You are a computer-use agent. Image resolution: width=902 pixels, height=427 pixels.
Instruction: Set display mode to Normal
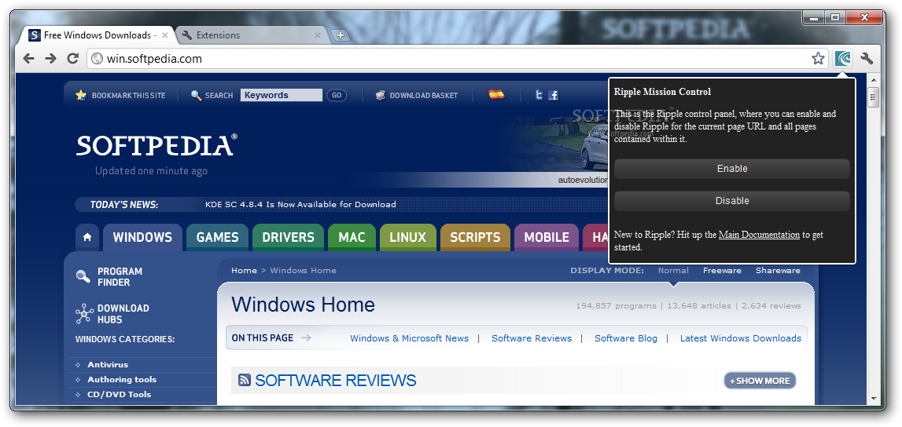click(x=673, y=270)
